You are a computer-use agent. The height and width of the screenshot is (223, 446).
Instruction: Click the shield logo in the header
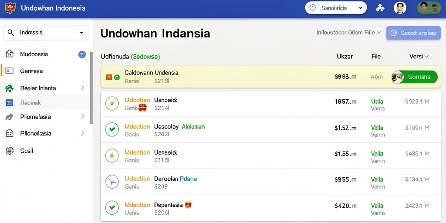coord(10,8)
